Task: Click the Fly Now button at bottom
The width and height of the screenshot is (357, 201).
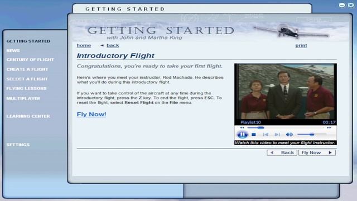Action: click(x=317, y=152)
